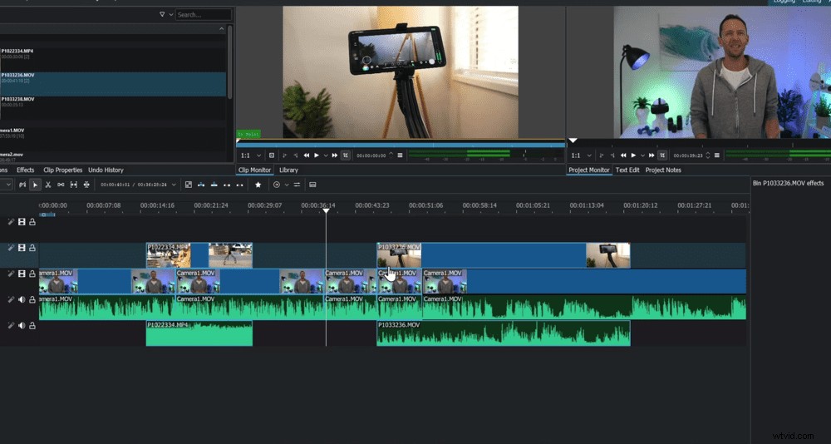The image size is (831, 444).
Task: Rewind in the Project Monitor
Action: 623,155
